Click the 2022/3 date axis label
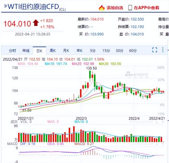169x163 pixels. click(x=81, y=118)
